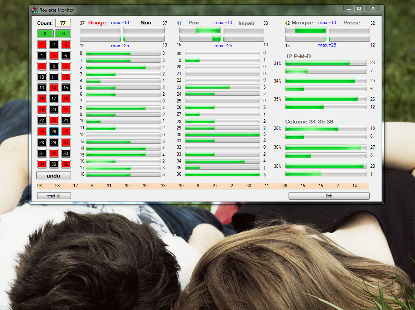This screenshot has height=310, width=415.
Task: Select black number 28 button
Action: [x=42, y=142]
